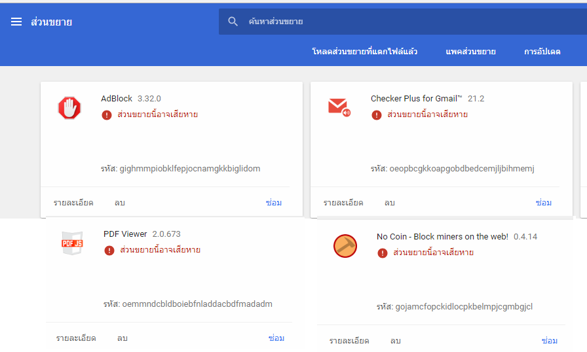Click the ID gojamcfopckidlocpkbelmpjcgmbgjcl
Screen dimensions: 587x352
pyautogui.click(x=464, y=307)
